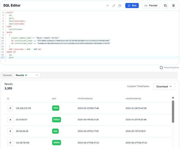Click the AND timestamp condition line
This screenshot has height=148, width=180.
25,49
